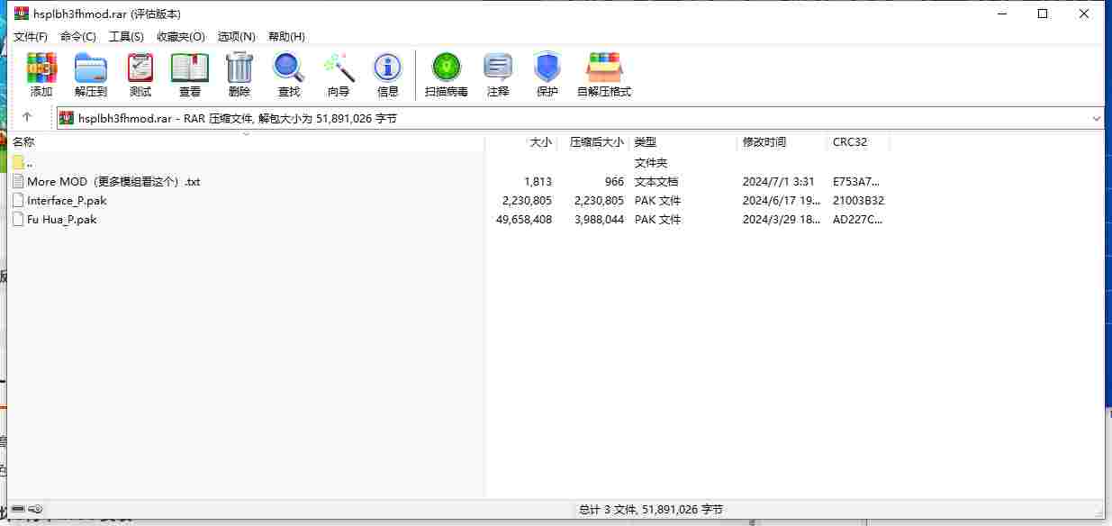The width and height of the screenshot is (1112, 526).
Task: Open the 文件(F) menu
Action: 31,36
